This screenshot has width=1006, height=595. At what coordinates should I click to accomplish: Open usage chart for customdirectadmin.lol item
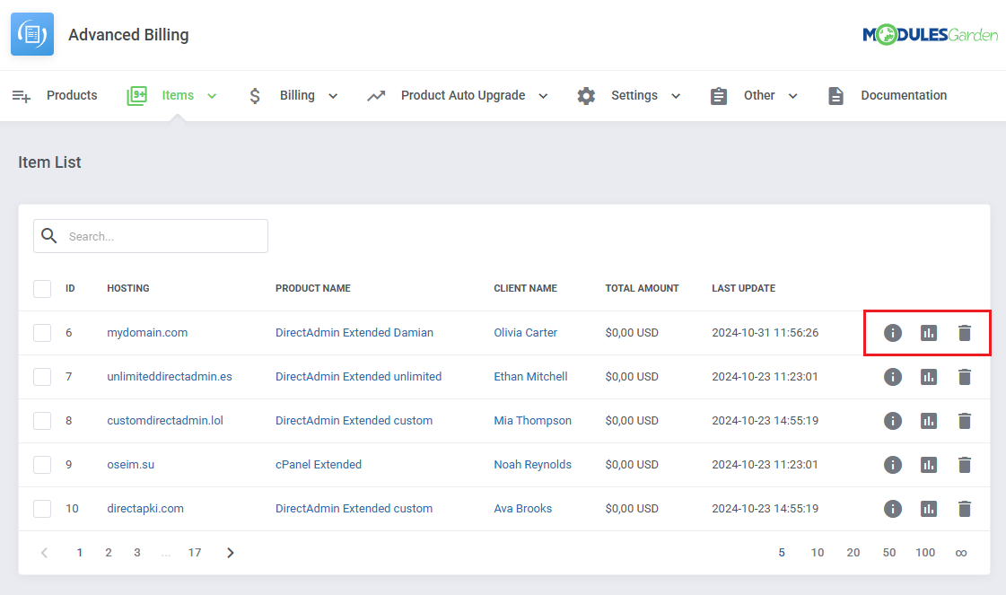tap(928, 420)
